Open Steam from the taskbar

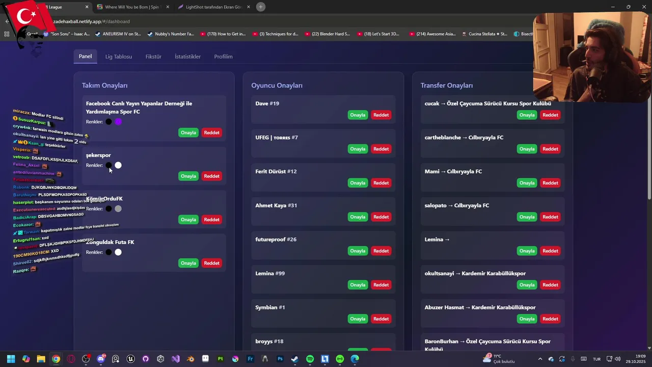click(x=295, y=359)
